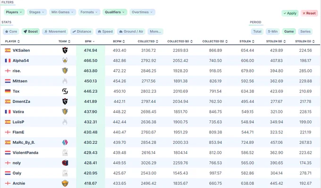The image size is (321, 188).
Task: Click the team logo in rise. row
Action: 65,70
